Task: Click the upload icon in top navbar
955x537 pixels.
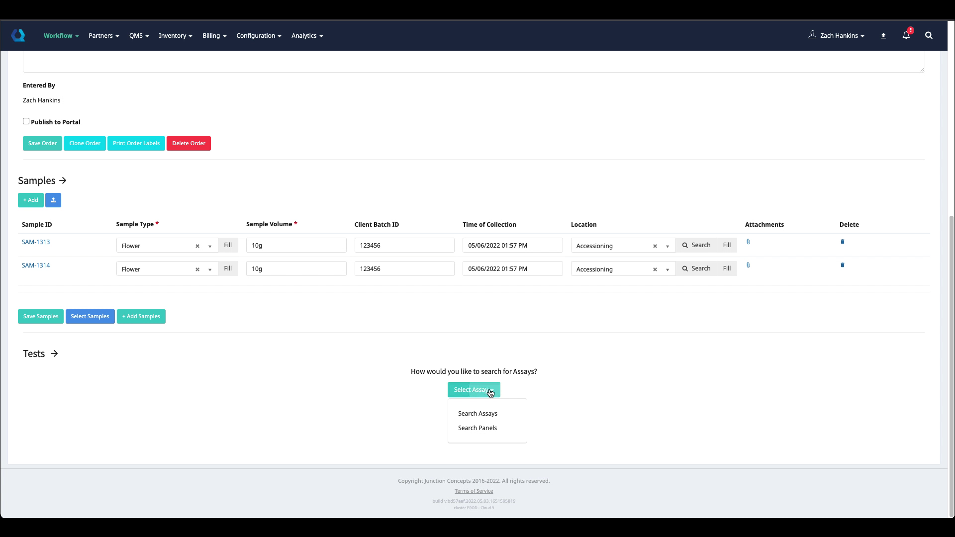Action: pos(883,36)
